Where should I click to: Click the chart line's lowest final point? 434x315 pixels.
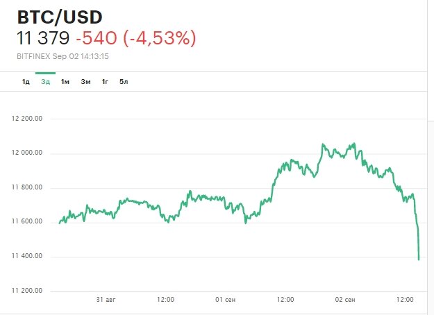419,259
